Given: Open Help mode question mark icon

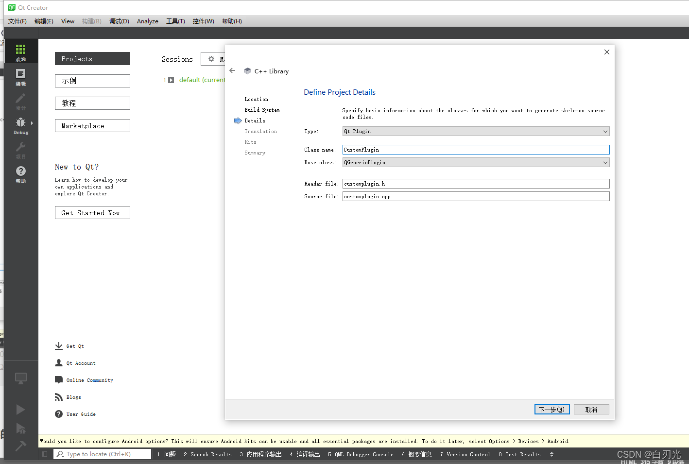Looking at the screenshot, I should [20, 171].
